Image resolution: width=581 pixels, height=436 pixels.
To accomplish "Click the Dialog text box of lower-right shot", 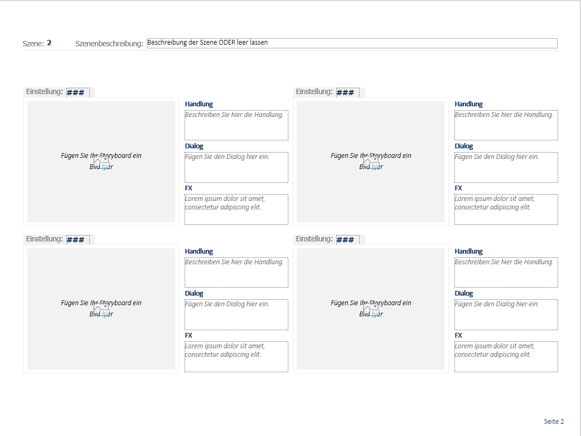I will pyautogui.click(x=506, y=315).
